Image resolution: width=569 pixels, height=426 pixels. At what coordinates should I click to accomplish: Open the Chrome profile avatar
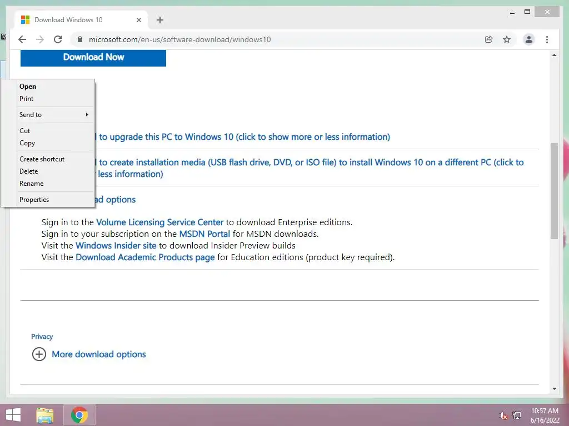coord(529,39)
